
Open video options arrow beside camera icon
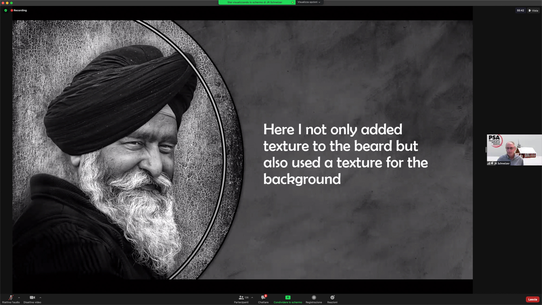[40, 297]
